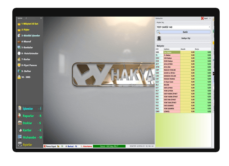229x166 pixels.
Task: Click the TEST CARİSİ 140 customer field
Action: point(184,27)
